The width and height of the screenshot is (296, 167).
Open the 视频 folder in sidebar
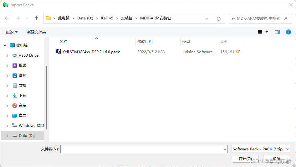[23, 65]
